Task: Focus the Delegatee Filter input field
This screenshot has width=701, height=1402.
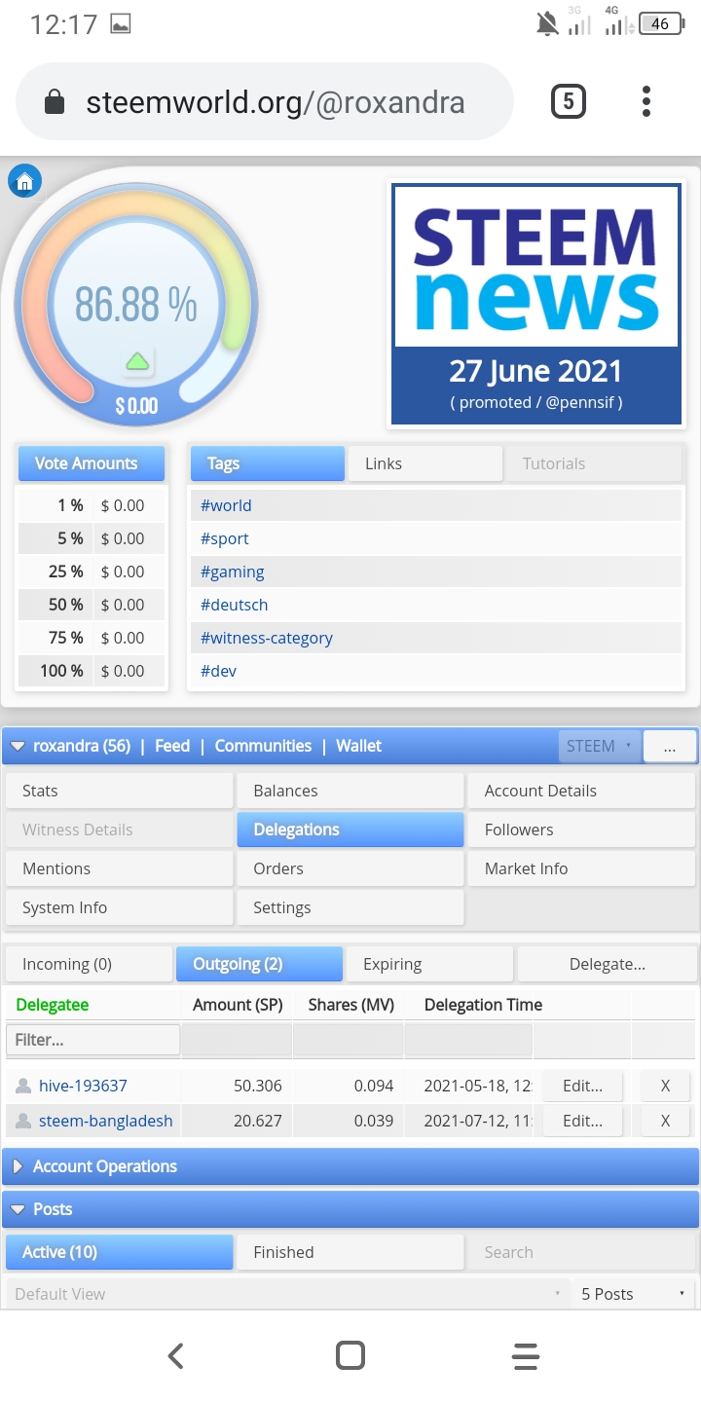Action: pyautogui.click(x=93, y=1040)
